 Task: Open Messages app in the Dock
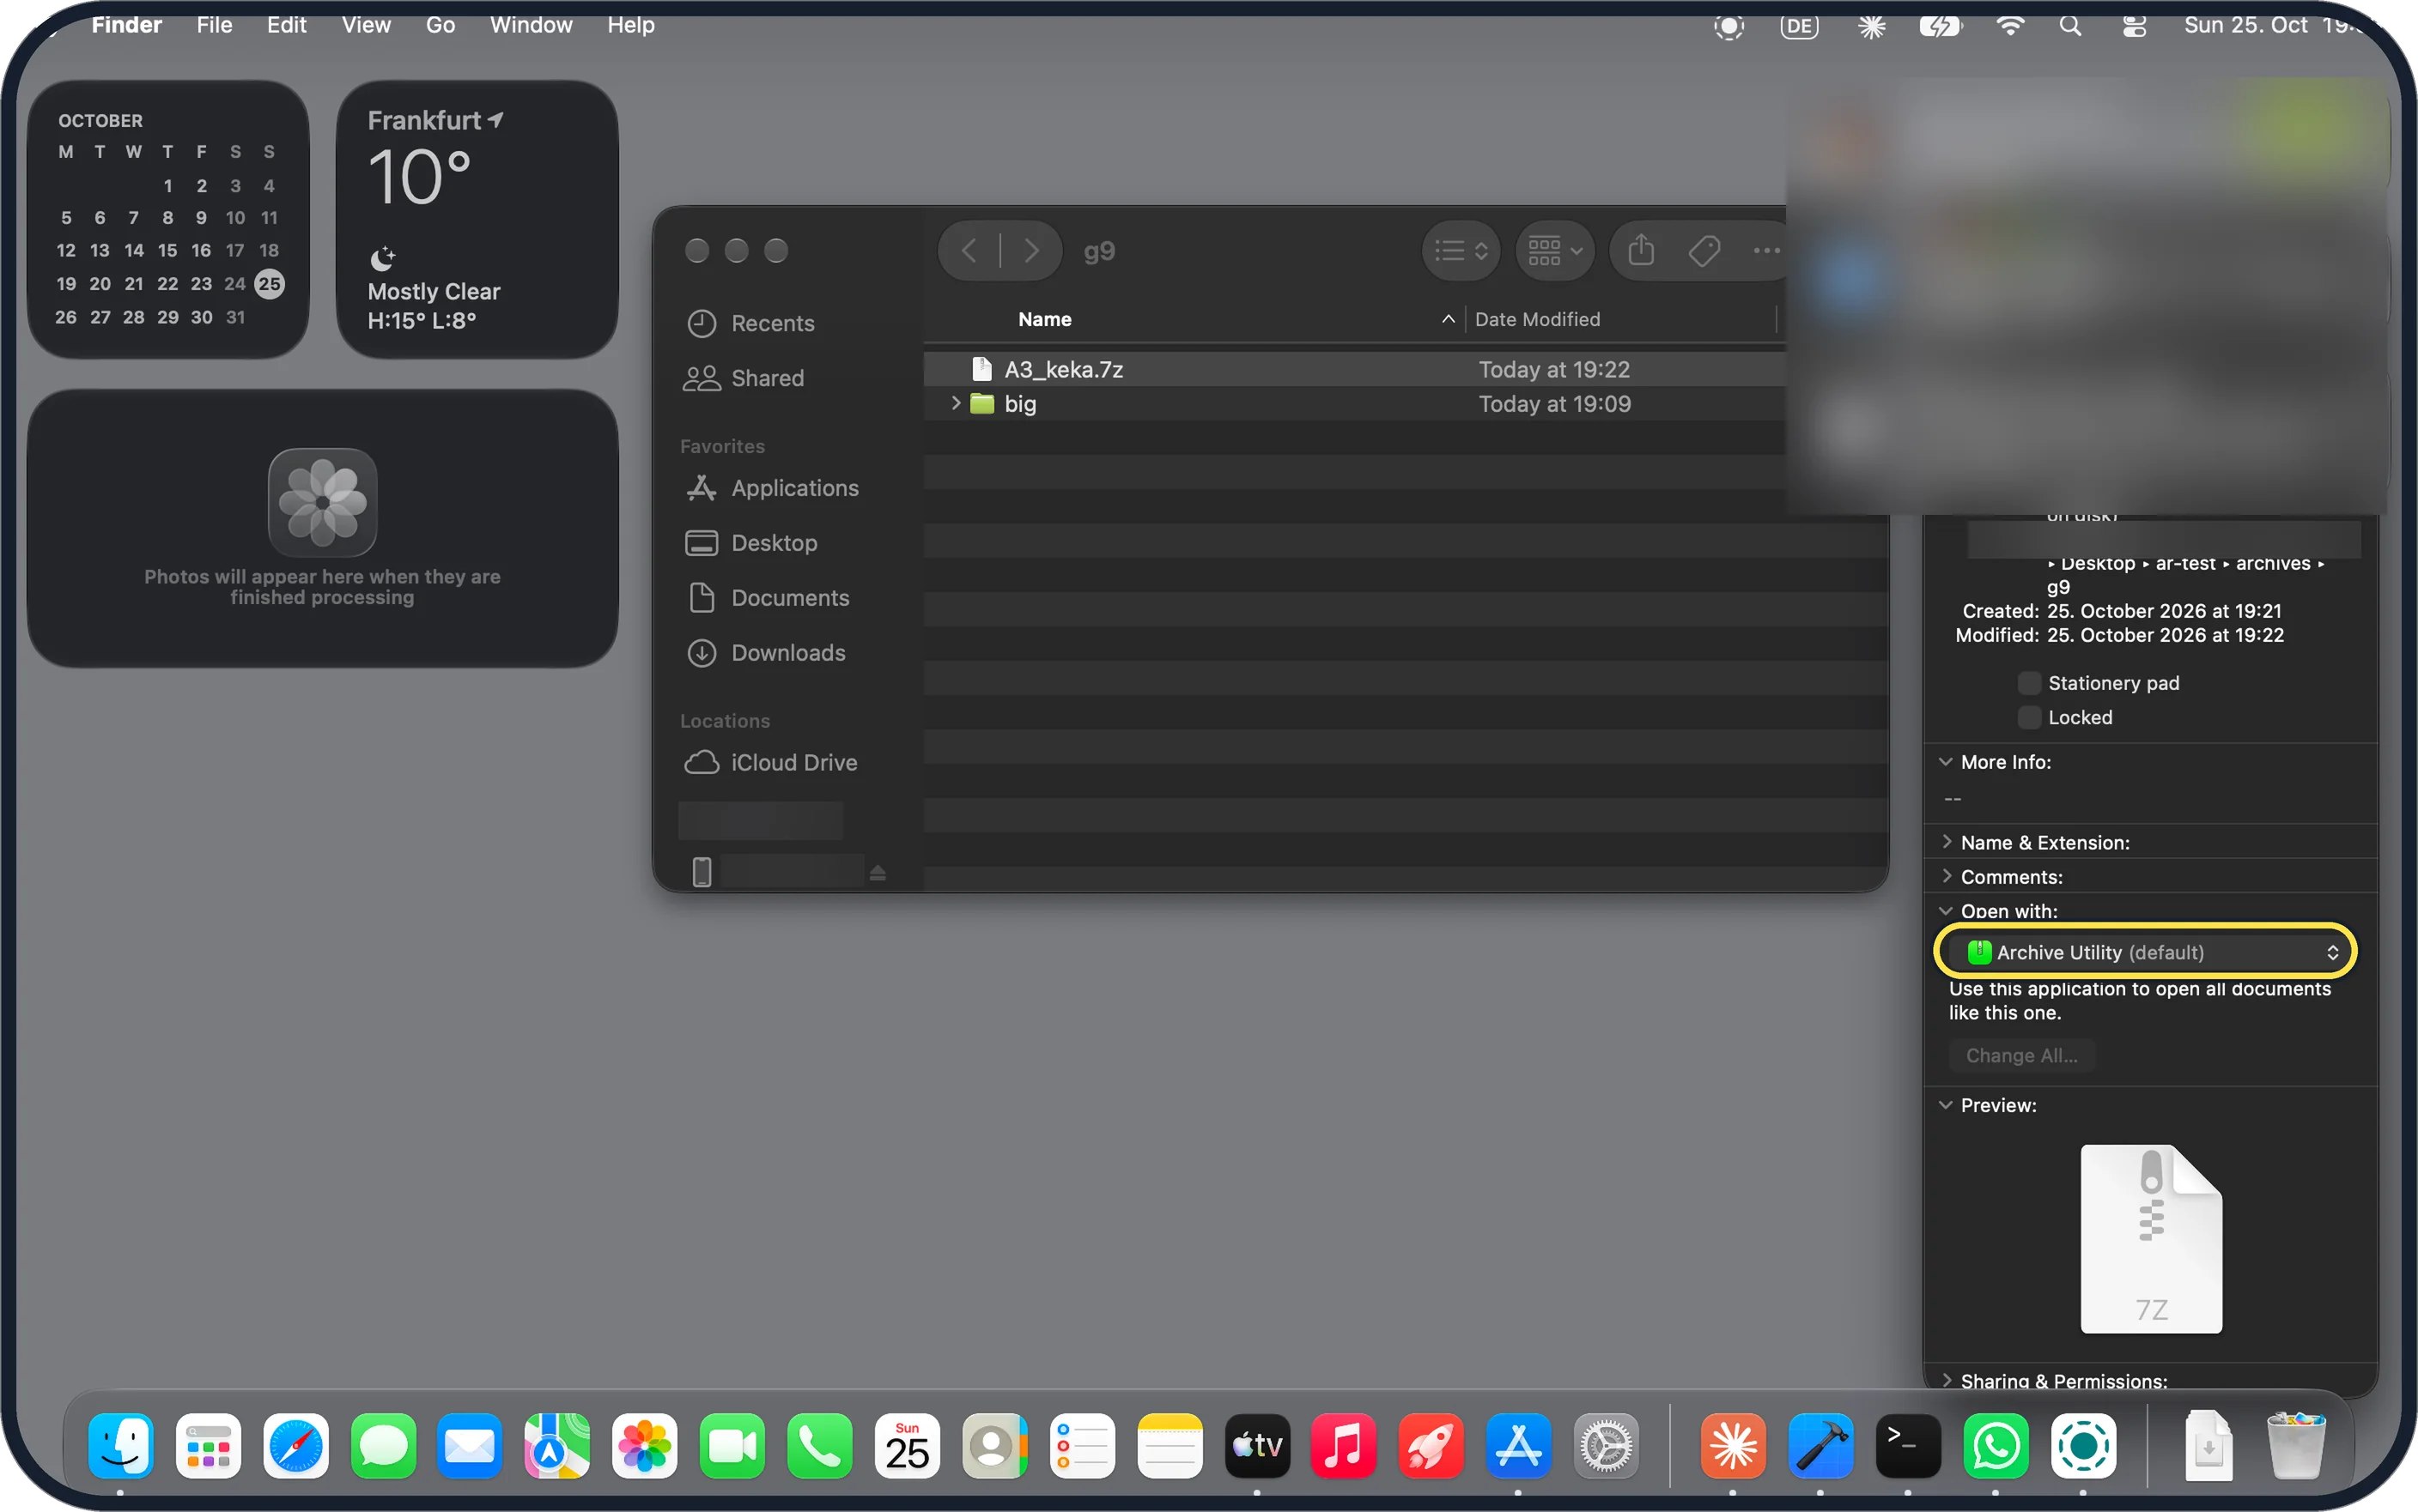point(383,1446)
